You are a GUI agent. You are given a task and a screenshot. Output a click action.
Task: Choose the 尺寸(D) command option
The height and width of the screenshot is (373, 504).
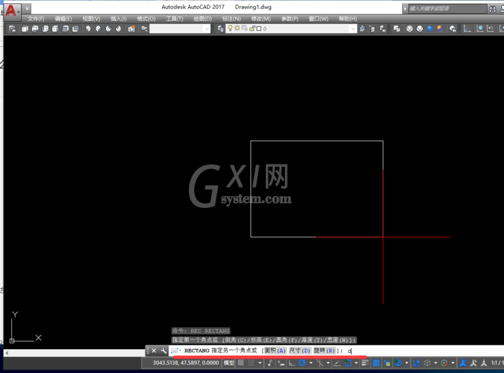tap(299, 351)
